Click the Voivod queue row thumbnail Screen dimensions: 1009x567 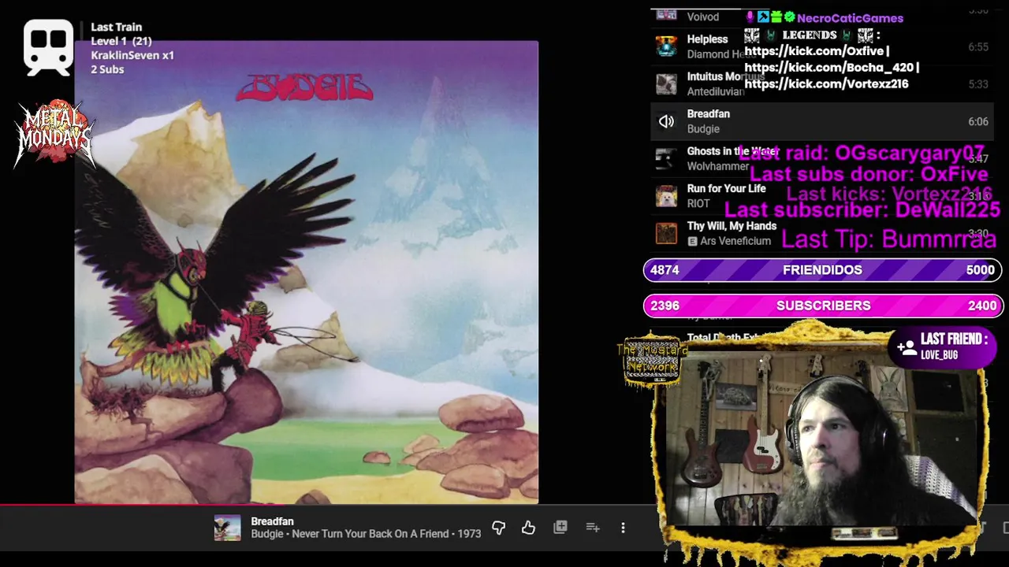[x=666, y=14]
